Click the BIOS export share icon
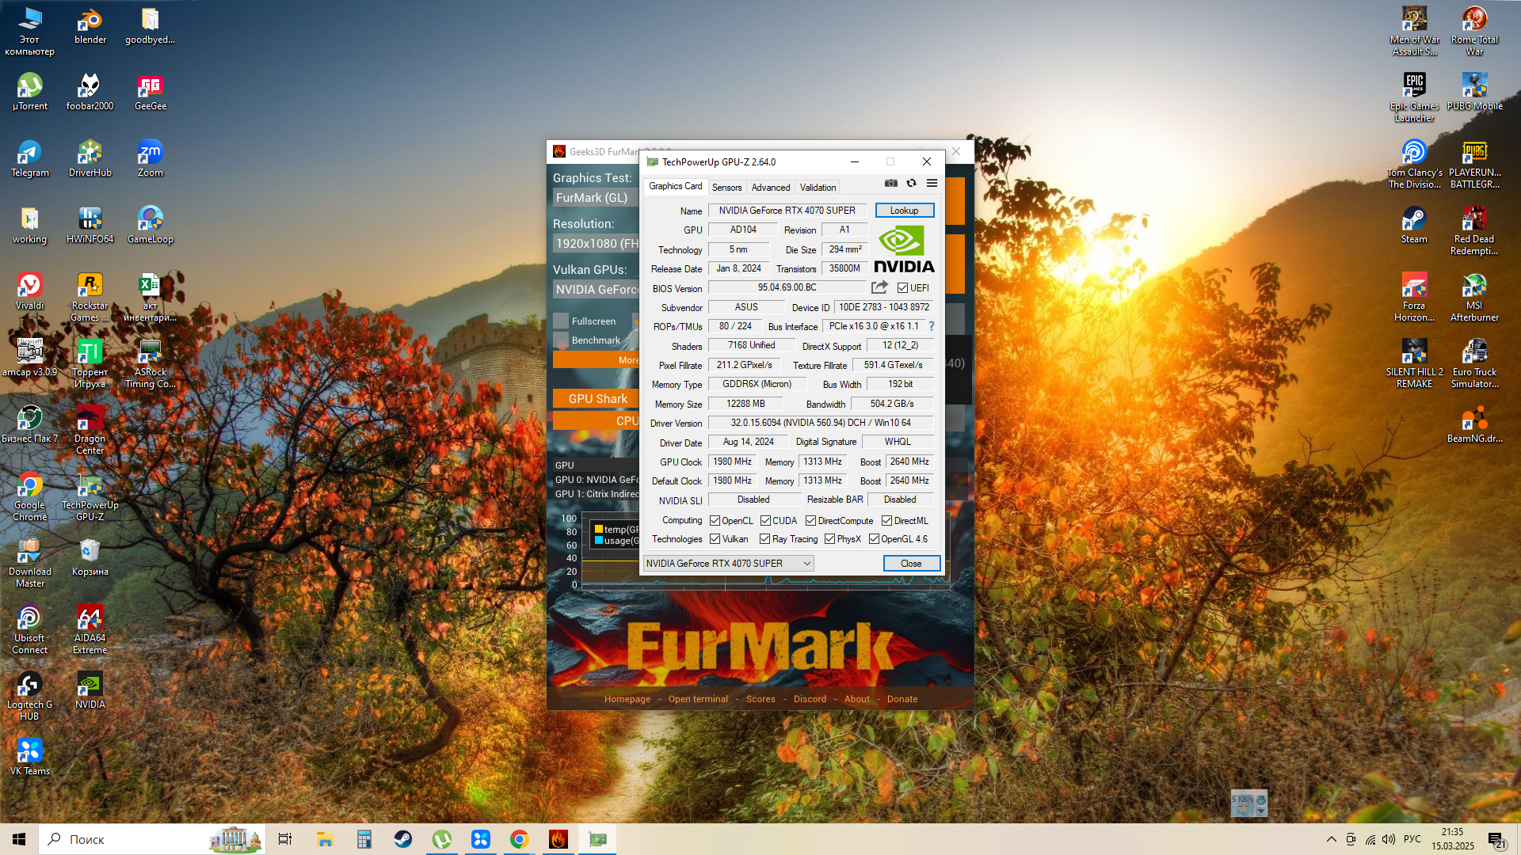 click(879, 287)
